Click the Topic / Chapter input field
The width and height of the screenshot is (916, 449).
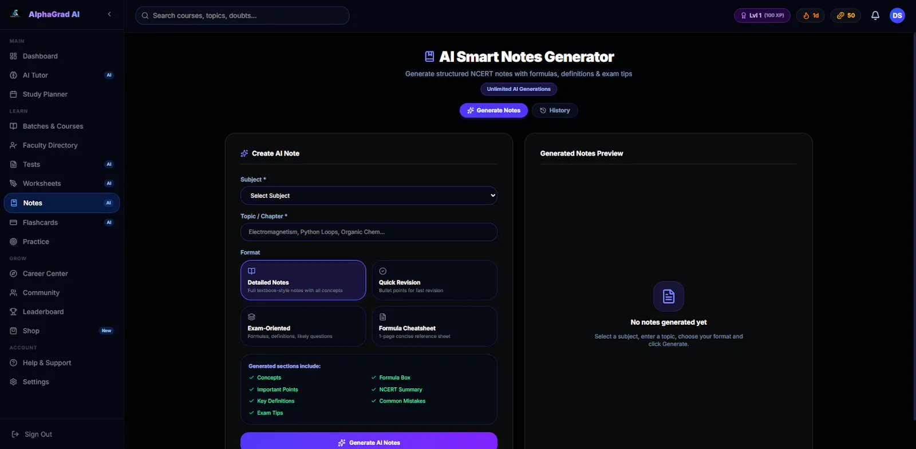pyautogui.click(x=369, y=232)
